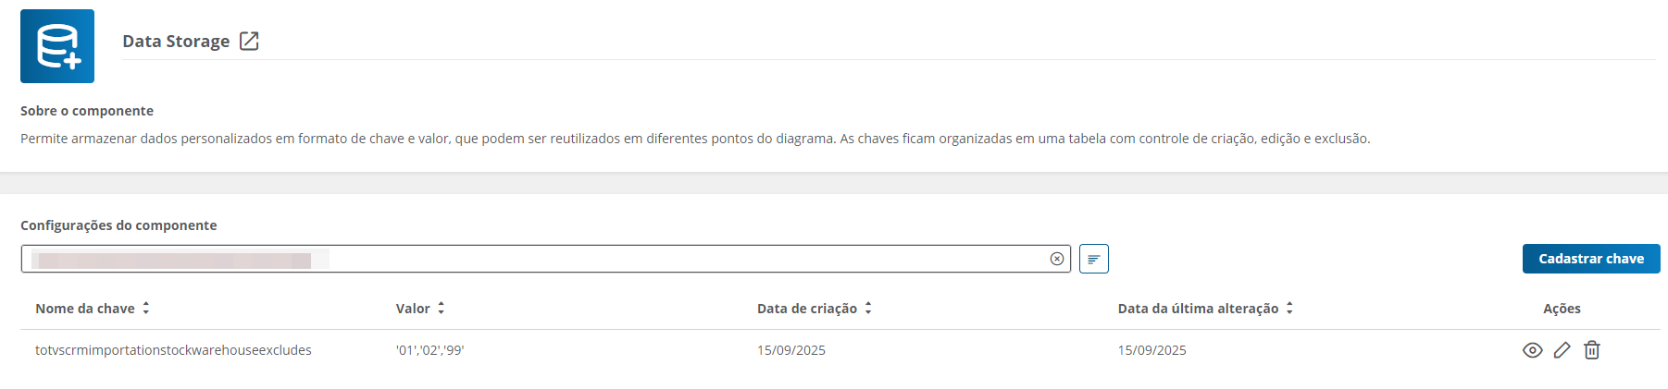
Task: Click the Configurações do componente heading
Action: (x=118, y=225)
